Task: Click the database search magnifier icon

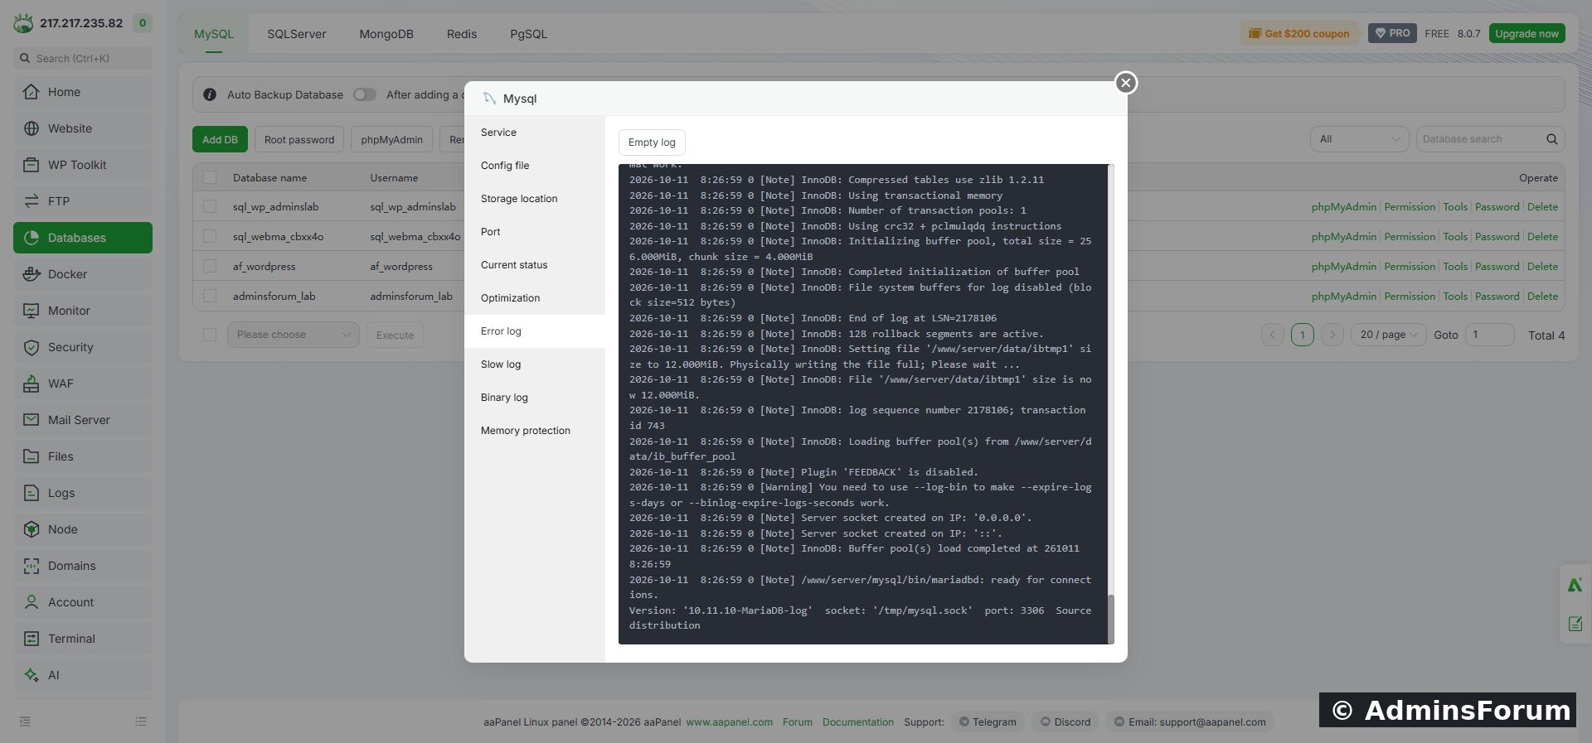Action: coord(1551,139)
